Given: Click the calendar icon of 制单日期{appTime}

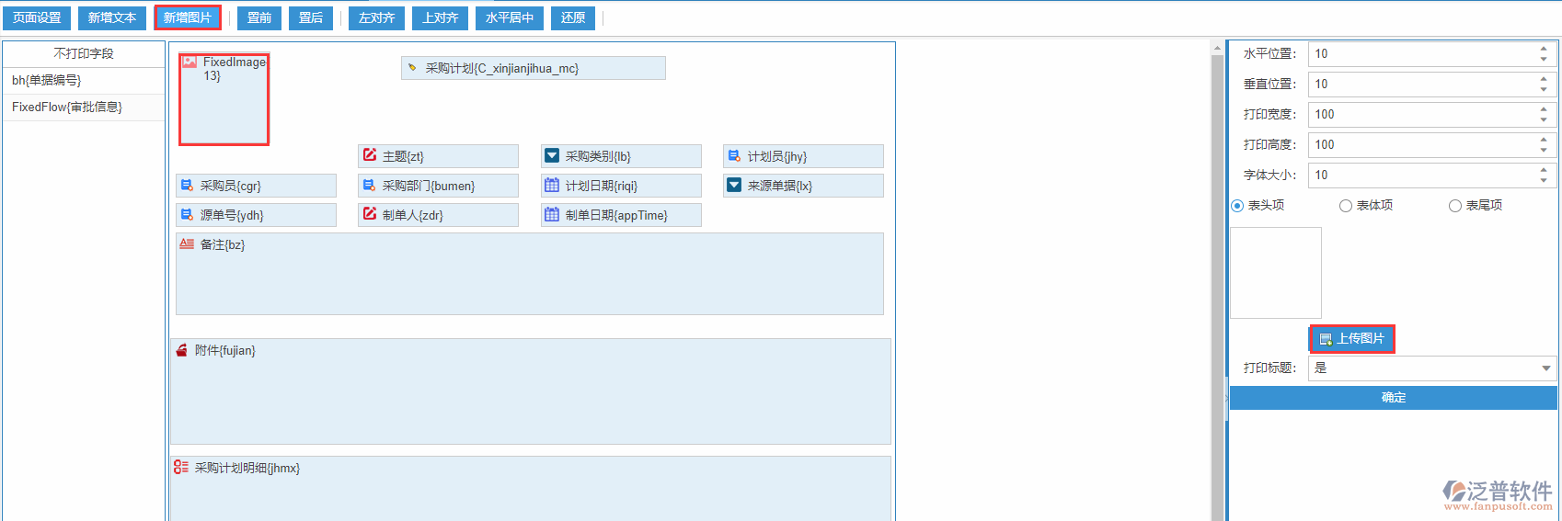Looking at the screenshot, I should [x=552, y=215].
